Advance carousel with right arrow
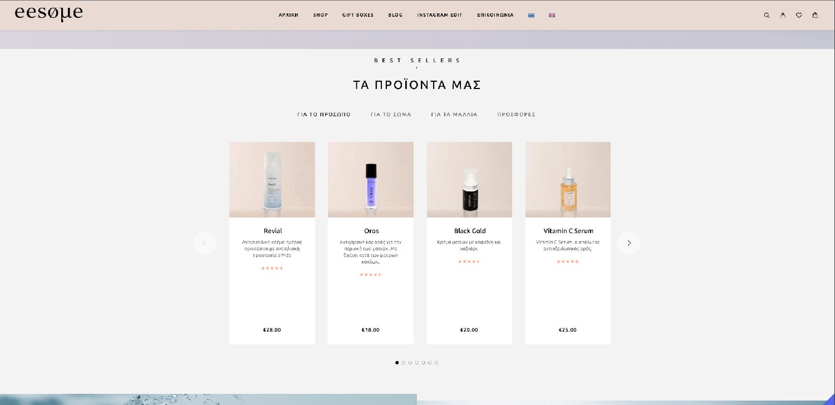The image size is (835, 405). click(628, 243)
